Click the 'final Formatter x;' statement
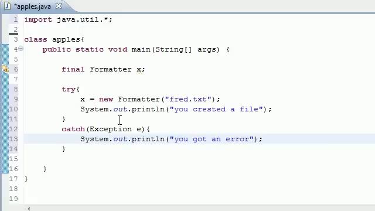 pos(103,69)
